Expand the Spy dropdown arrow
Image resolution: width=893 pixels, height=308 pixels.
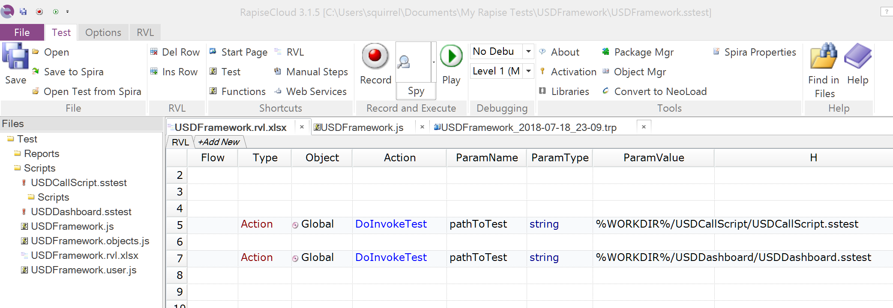coord(434,62)
